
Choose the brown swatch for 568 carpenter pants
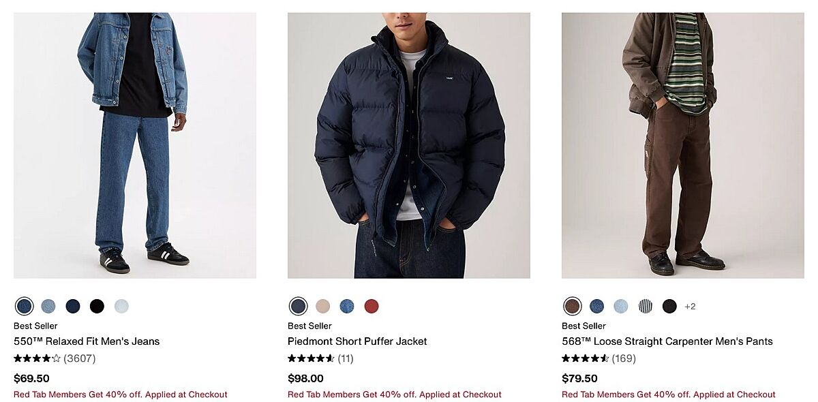572,306
